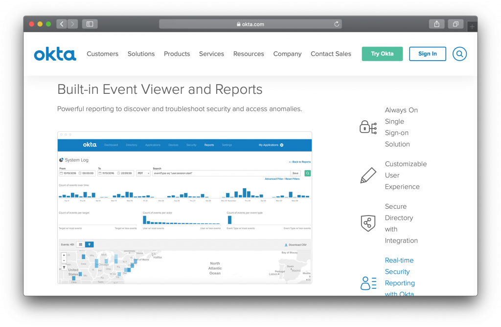The height and width of the screenshot is (327, 501).
Task: Open Real-time Security Reporting link
Action: point(399,277)
